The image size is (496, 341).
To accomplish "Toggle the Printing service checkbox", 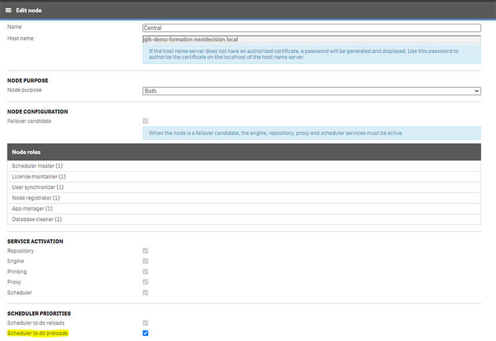I will click(145, 272).
